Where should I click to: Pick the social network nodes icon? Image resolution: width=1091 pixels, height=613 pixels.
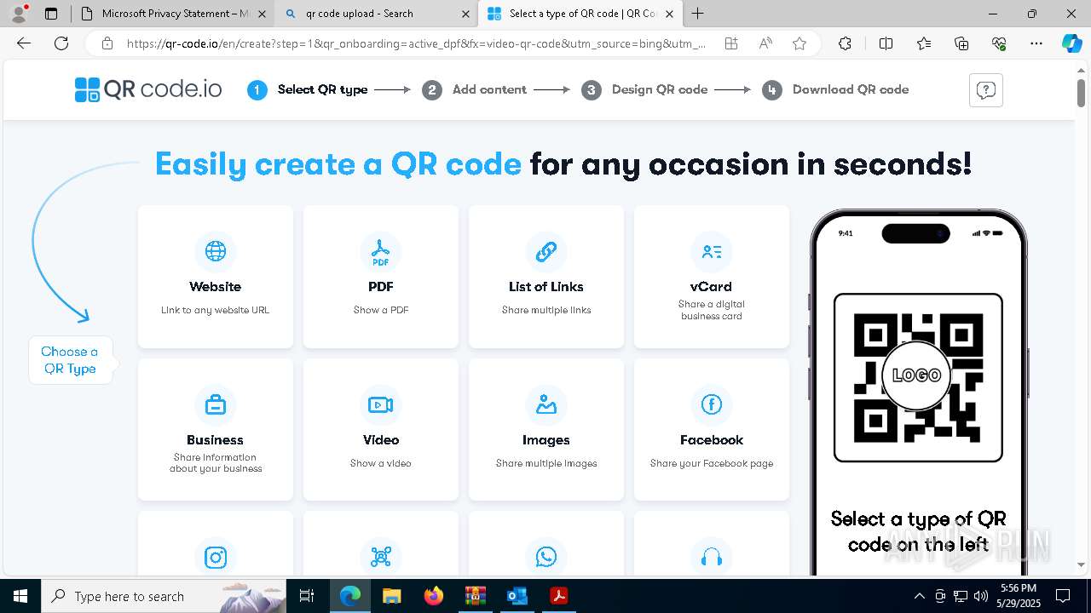[x=381, y=557]
